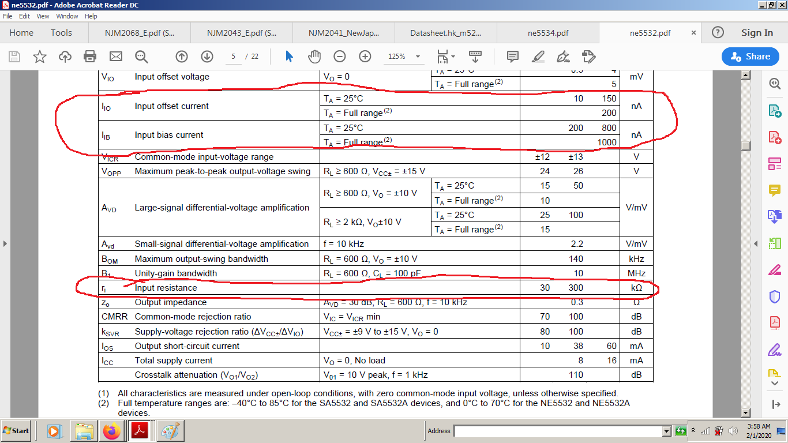Open yellow Comment tool in right pane
The width and height of the screenshot is (788, 443).
pyautogui.click(x=774, y=190)
